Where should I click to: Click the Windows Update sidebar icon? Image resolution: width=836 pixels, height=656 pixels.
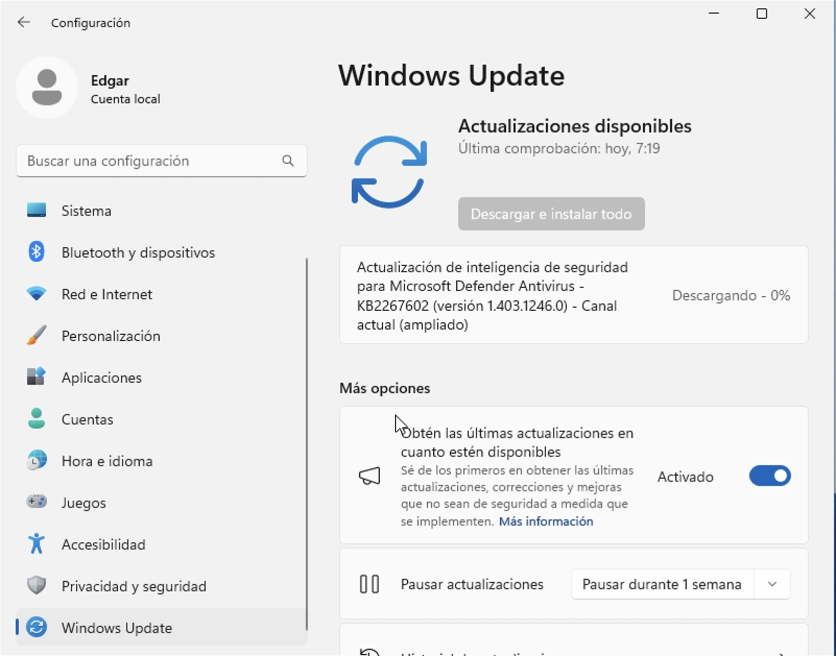[37, 627]
